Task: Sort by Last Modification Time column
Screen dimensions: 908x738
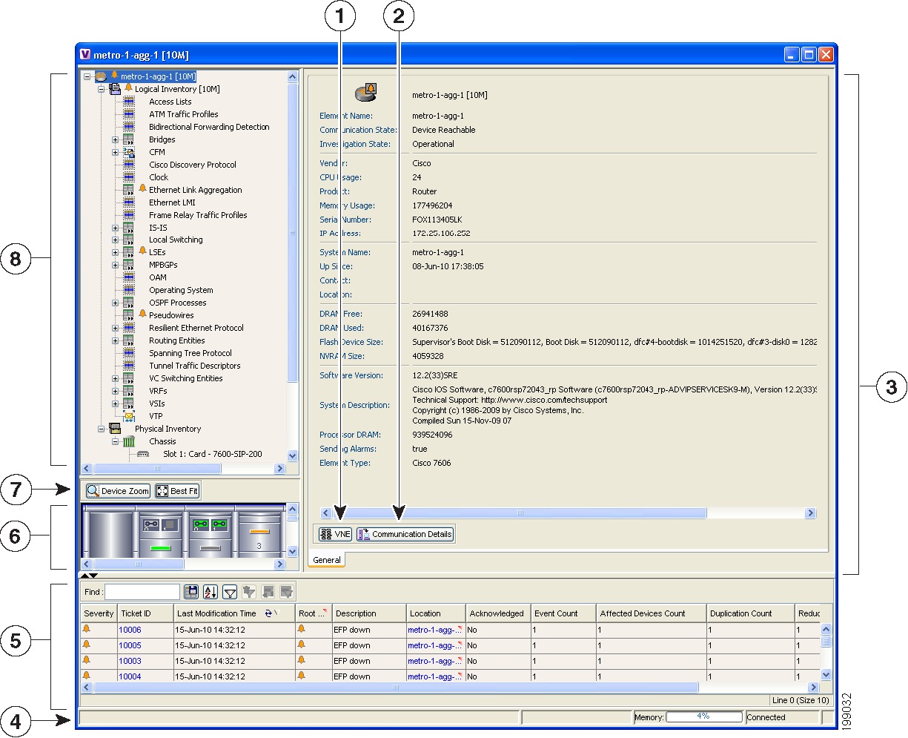Action: click(234, 613)
